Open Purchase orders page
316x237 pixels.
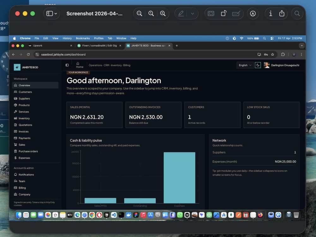pos(35,151)
